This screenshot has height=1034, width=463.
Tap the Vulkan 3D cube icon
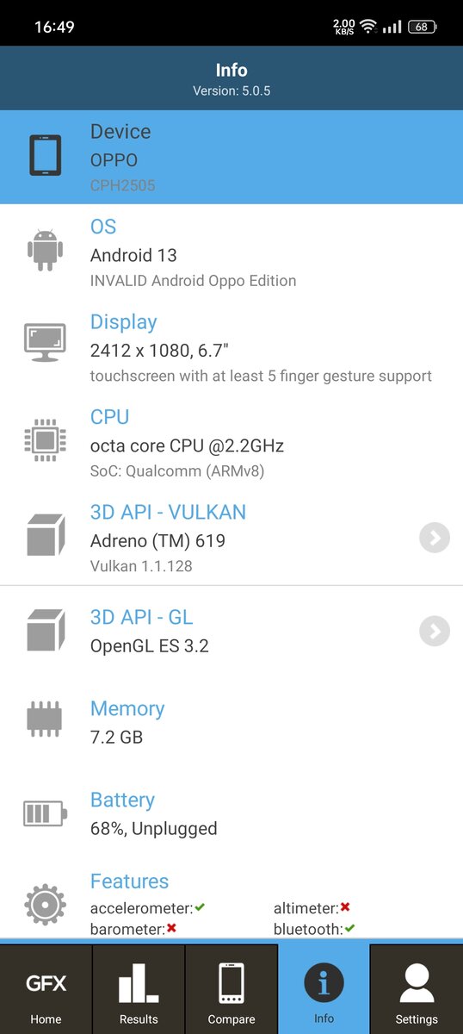(x=46, y=534)
